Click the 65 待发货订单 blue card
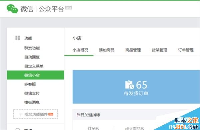 point(136,87)
